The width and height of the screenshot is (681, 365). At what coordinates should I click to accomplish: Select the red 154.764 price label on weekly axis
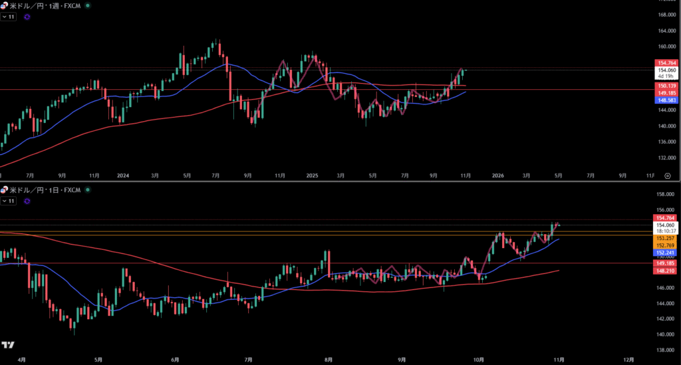pos(666,62)
